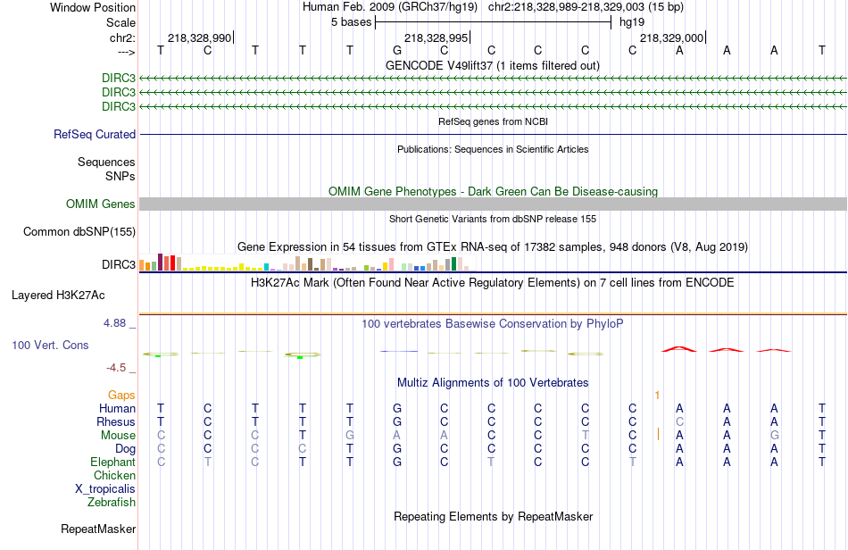Select the Elephant species row label
The height and width of the screenshot is (550, 848).
pos(113,462)
